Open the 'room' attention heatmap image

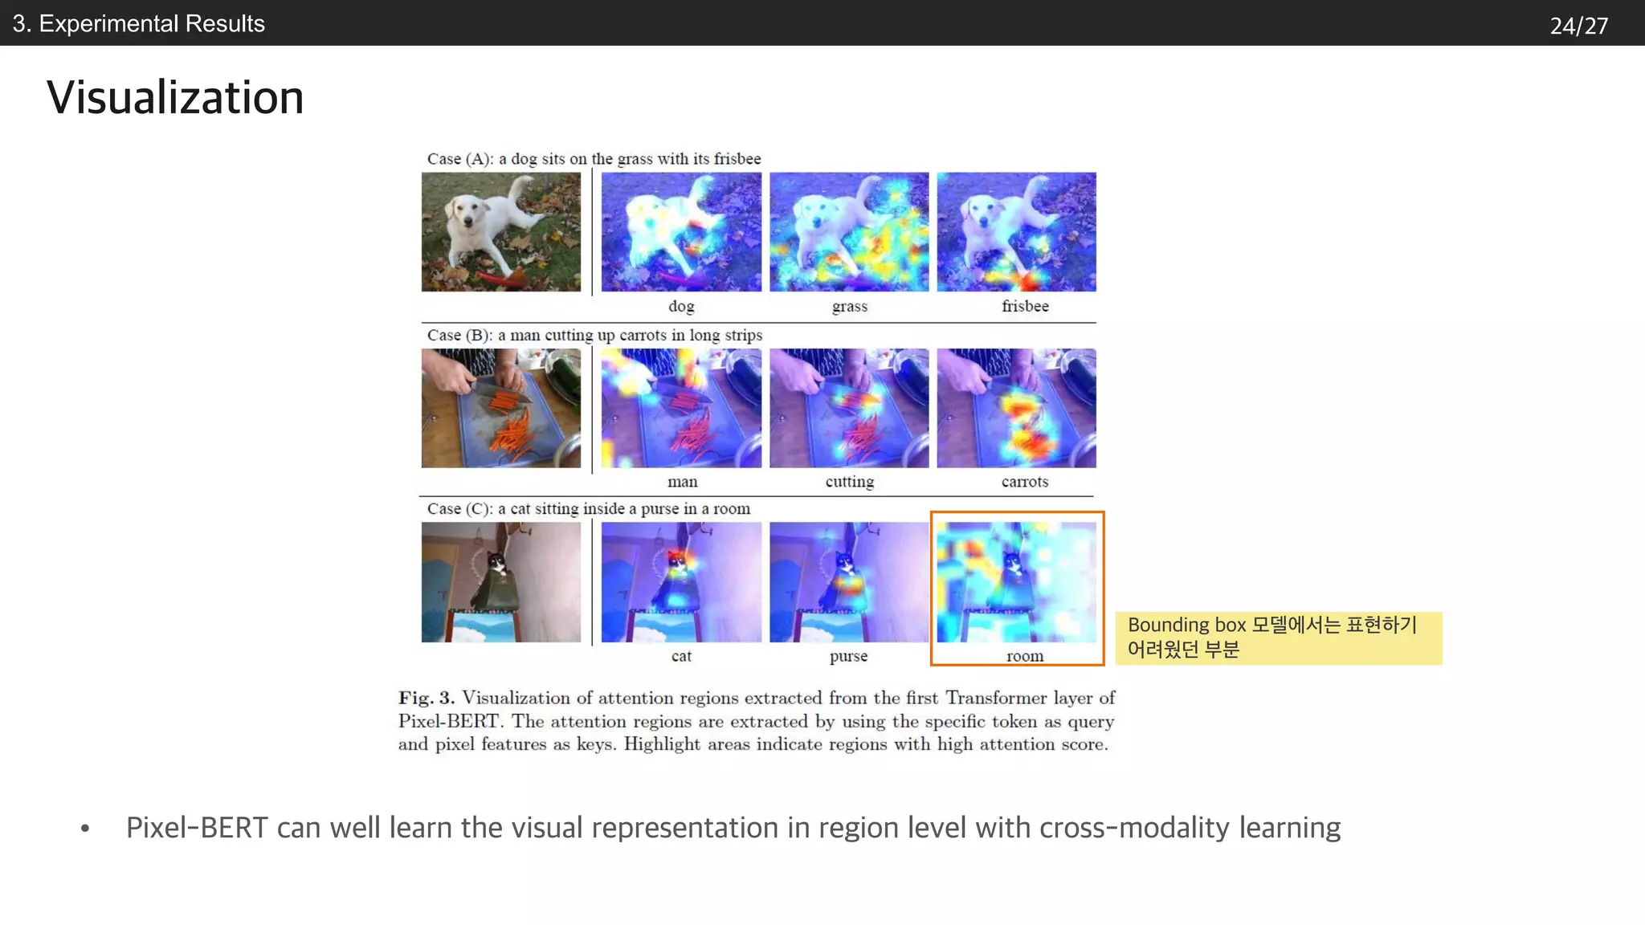(x=1016, y=582)
